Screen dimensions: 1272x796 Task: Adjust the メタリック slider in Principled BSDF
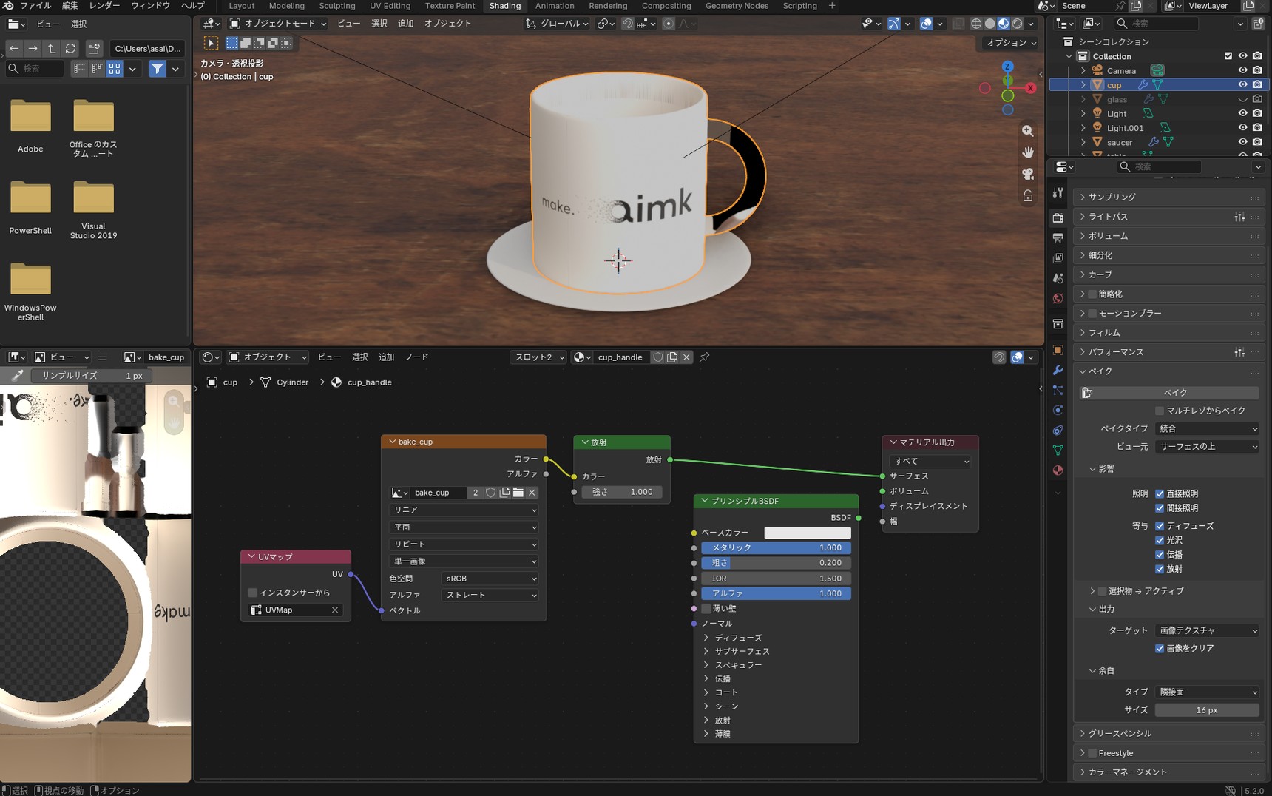[777, 548]
